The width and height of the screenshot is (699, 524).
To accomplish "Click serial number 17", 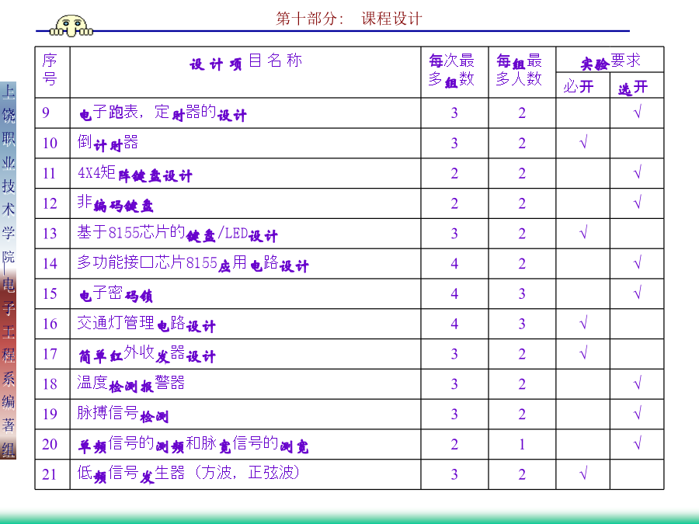I will 50,354.
